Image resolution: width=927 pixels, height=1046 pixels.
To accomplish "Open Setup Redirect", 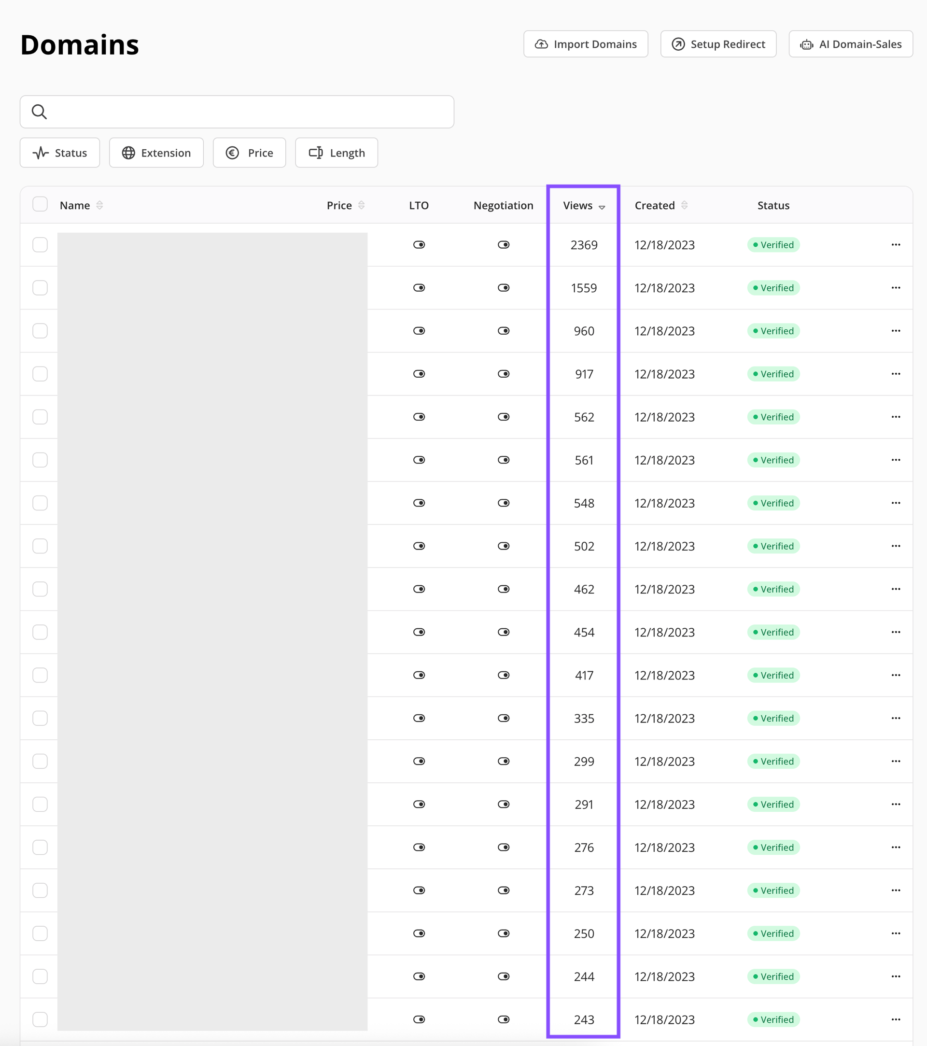I will click(718, 44).
